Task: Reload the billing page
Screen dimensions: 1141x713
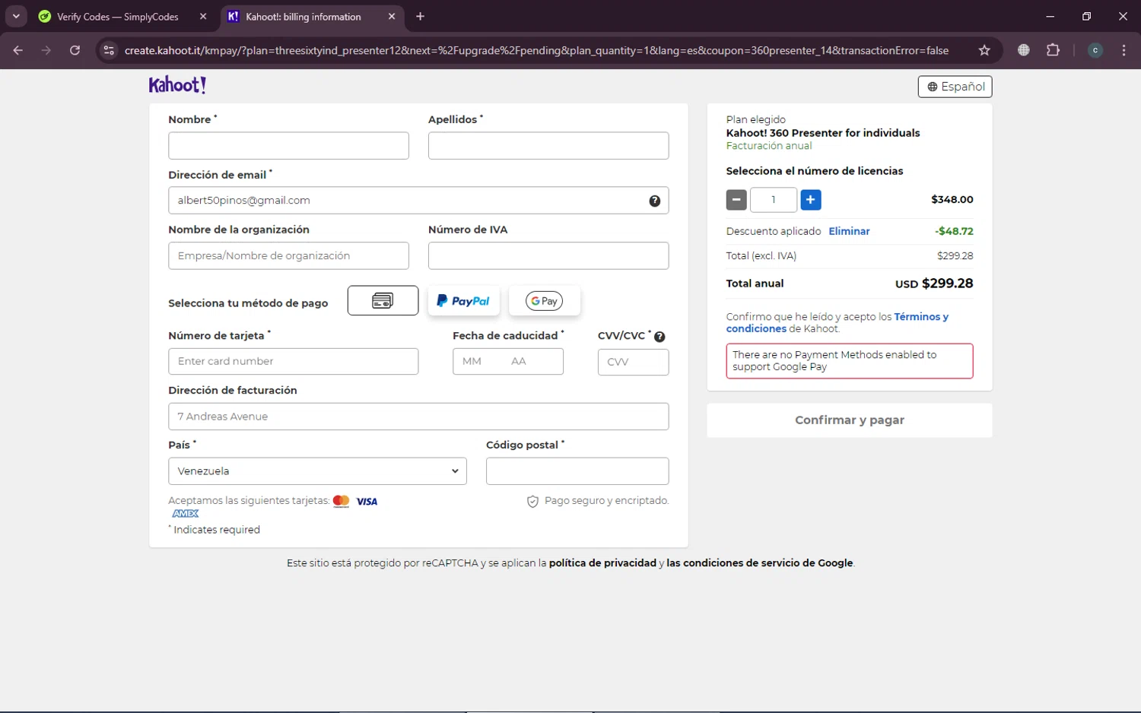Action: point(75,50)
